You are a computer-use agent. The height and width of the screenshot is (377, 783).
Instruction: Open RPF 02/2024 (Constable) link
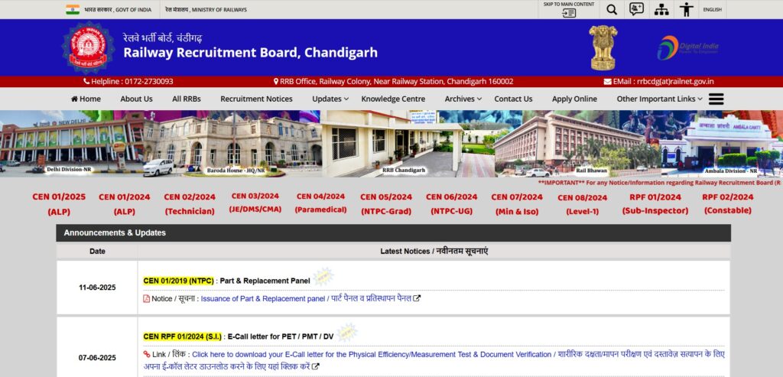coord(728,204)
